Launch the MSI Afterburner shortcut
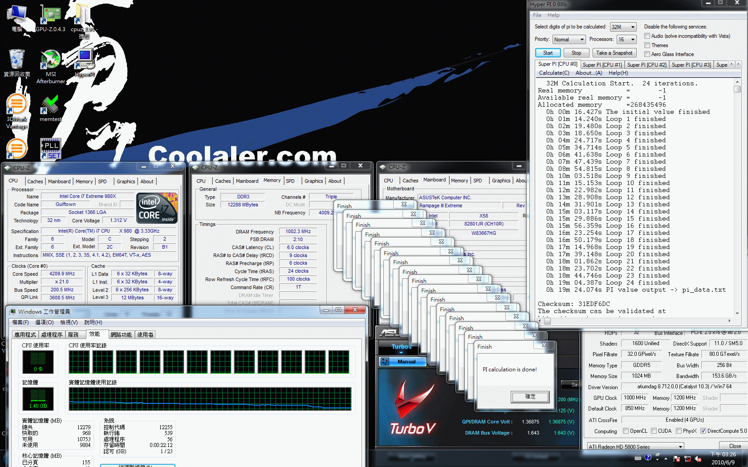This screenshot has width=748, height=467. pyautogui.click(x=51, y=67)
